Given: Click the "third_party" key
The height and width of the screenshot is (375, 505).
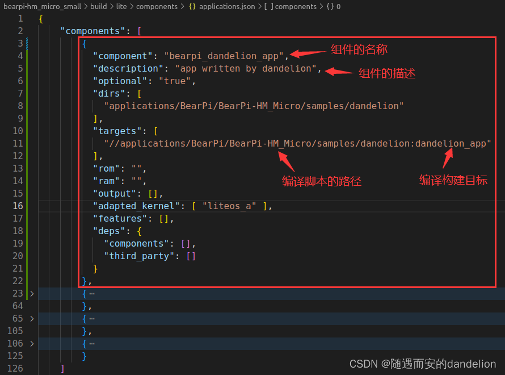Looking at the screenshot, I should (x=139, y=256).
